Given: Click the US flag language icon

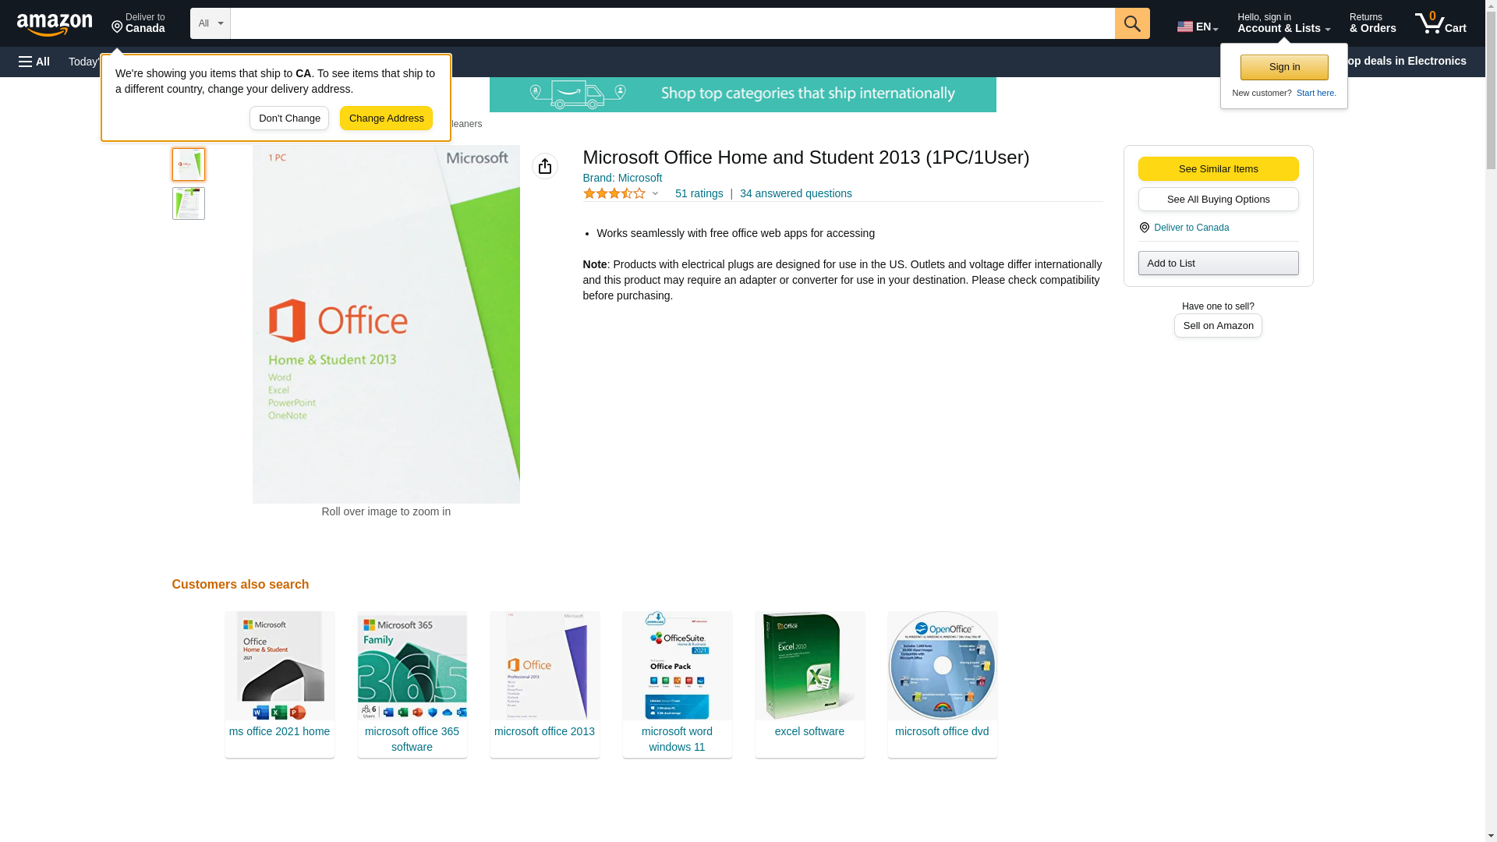Looking at the screenshot, I should coord(1184,27).
